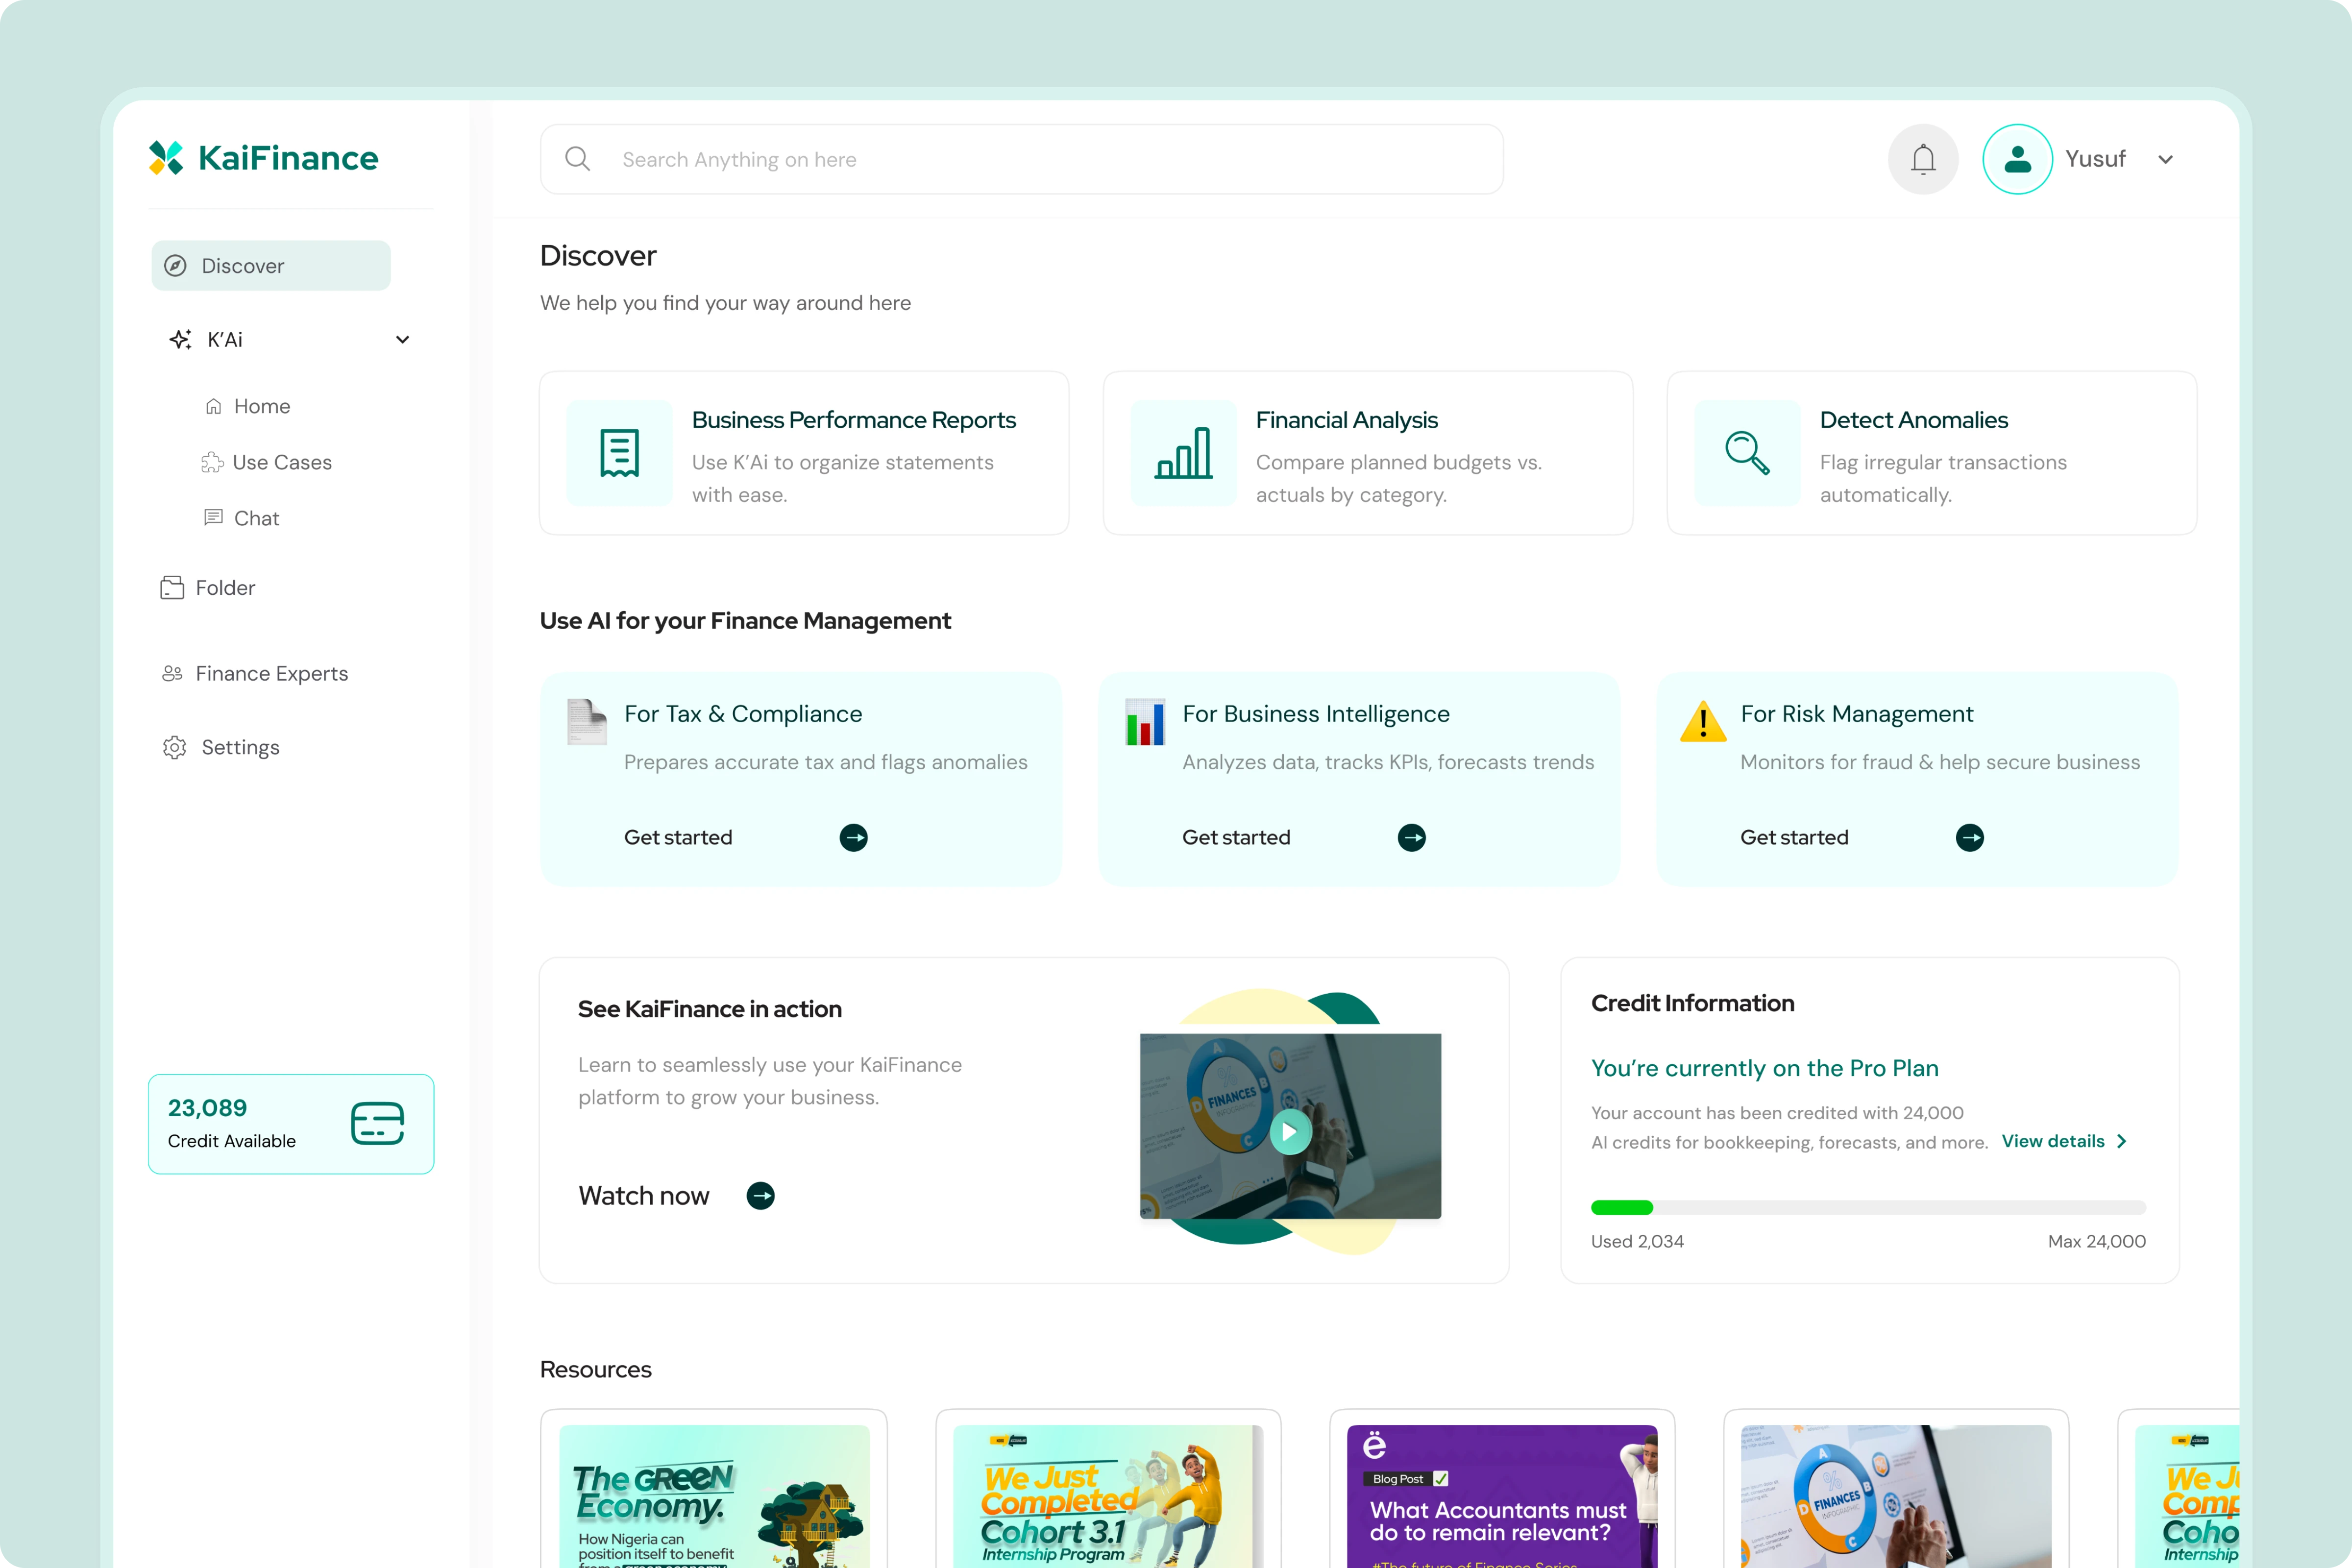
Task: Expand View details chevron in Credit Information
Action: pyautogui.click(x=2121, y=1141)
